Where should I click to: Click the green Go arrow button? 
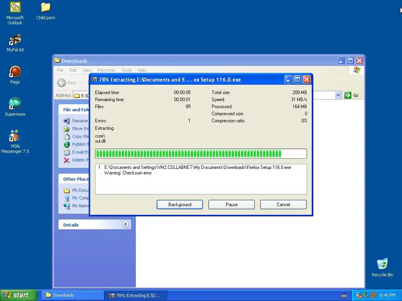point(348,95)
